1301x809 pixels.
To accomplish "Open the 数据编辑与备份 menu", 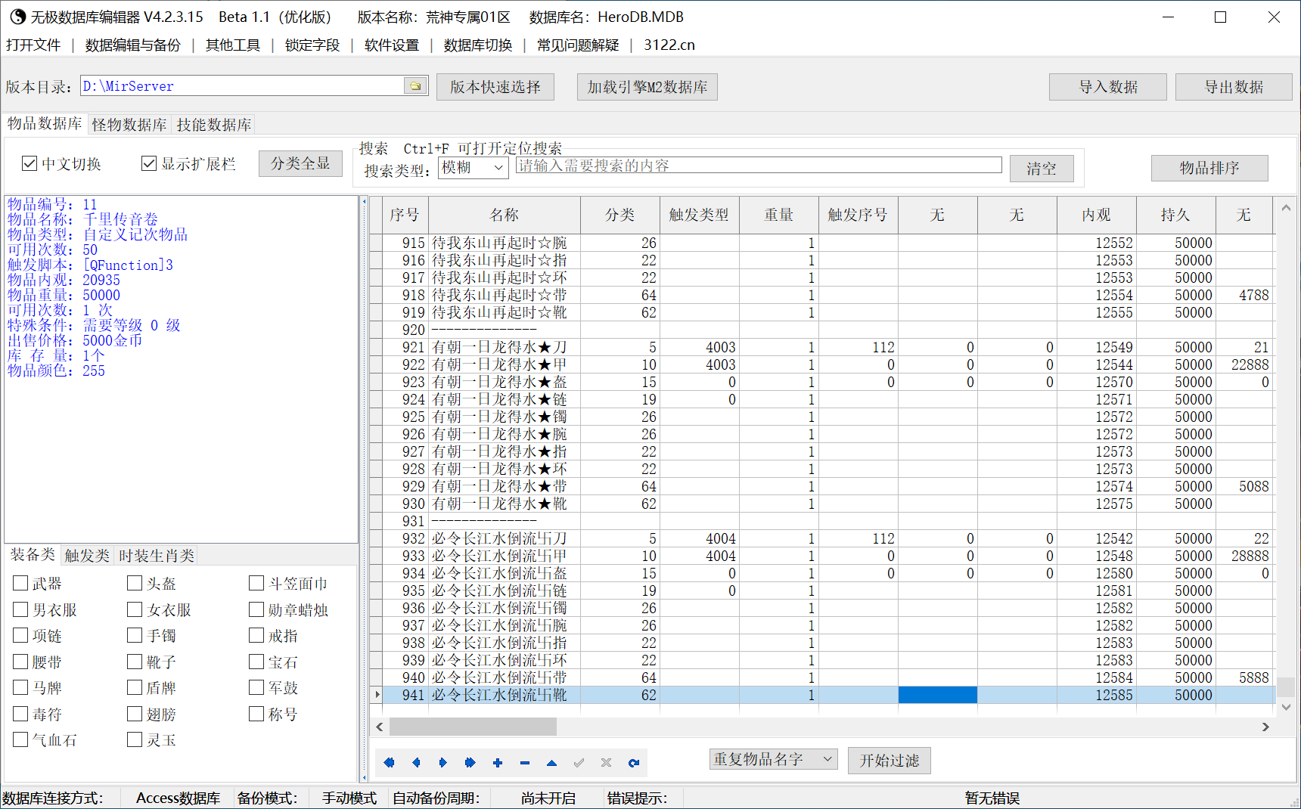I will pos(132,45).
